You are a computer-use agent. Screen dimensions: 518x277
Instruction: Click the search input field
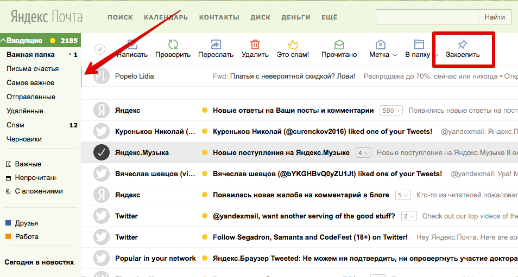coord(426,17)
